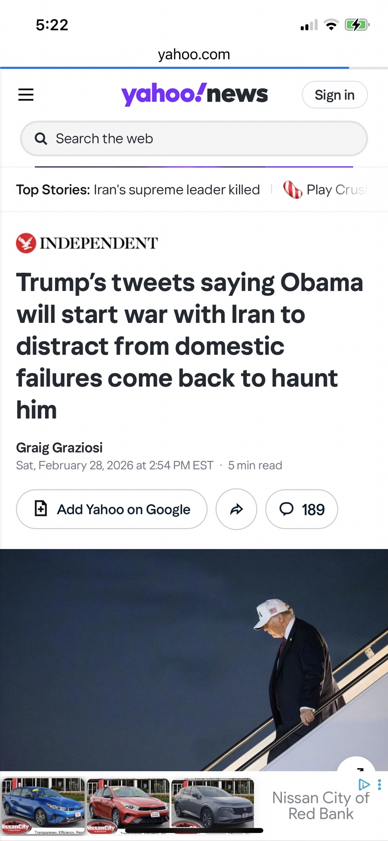
Task: Click the search magnifier icon
Action: tap(41, 138)
